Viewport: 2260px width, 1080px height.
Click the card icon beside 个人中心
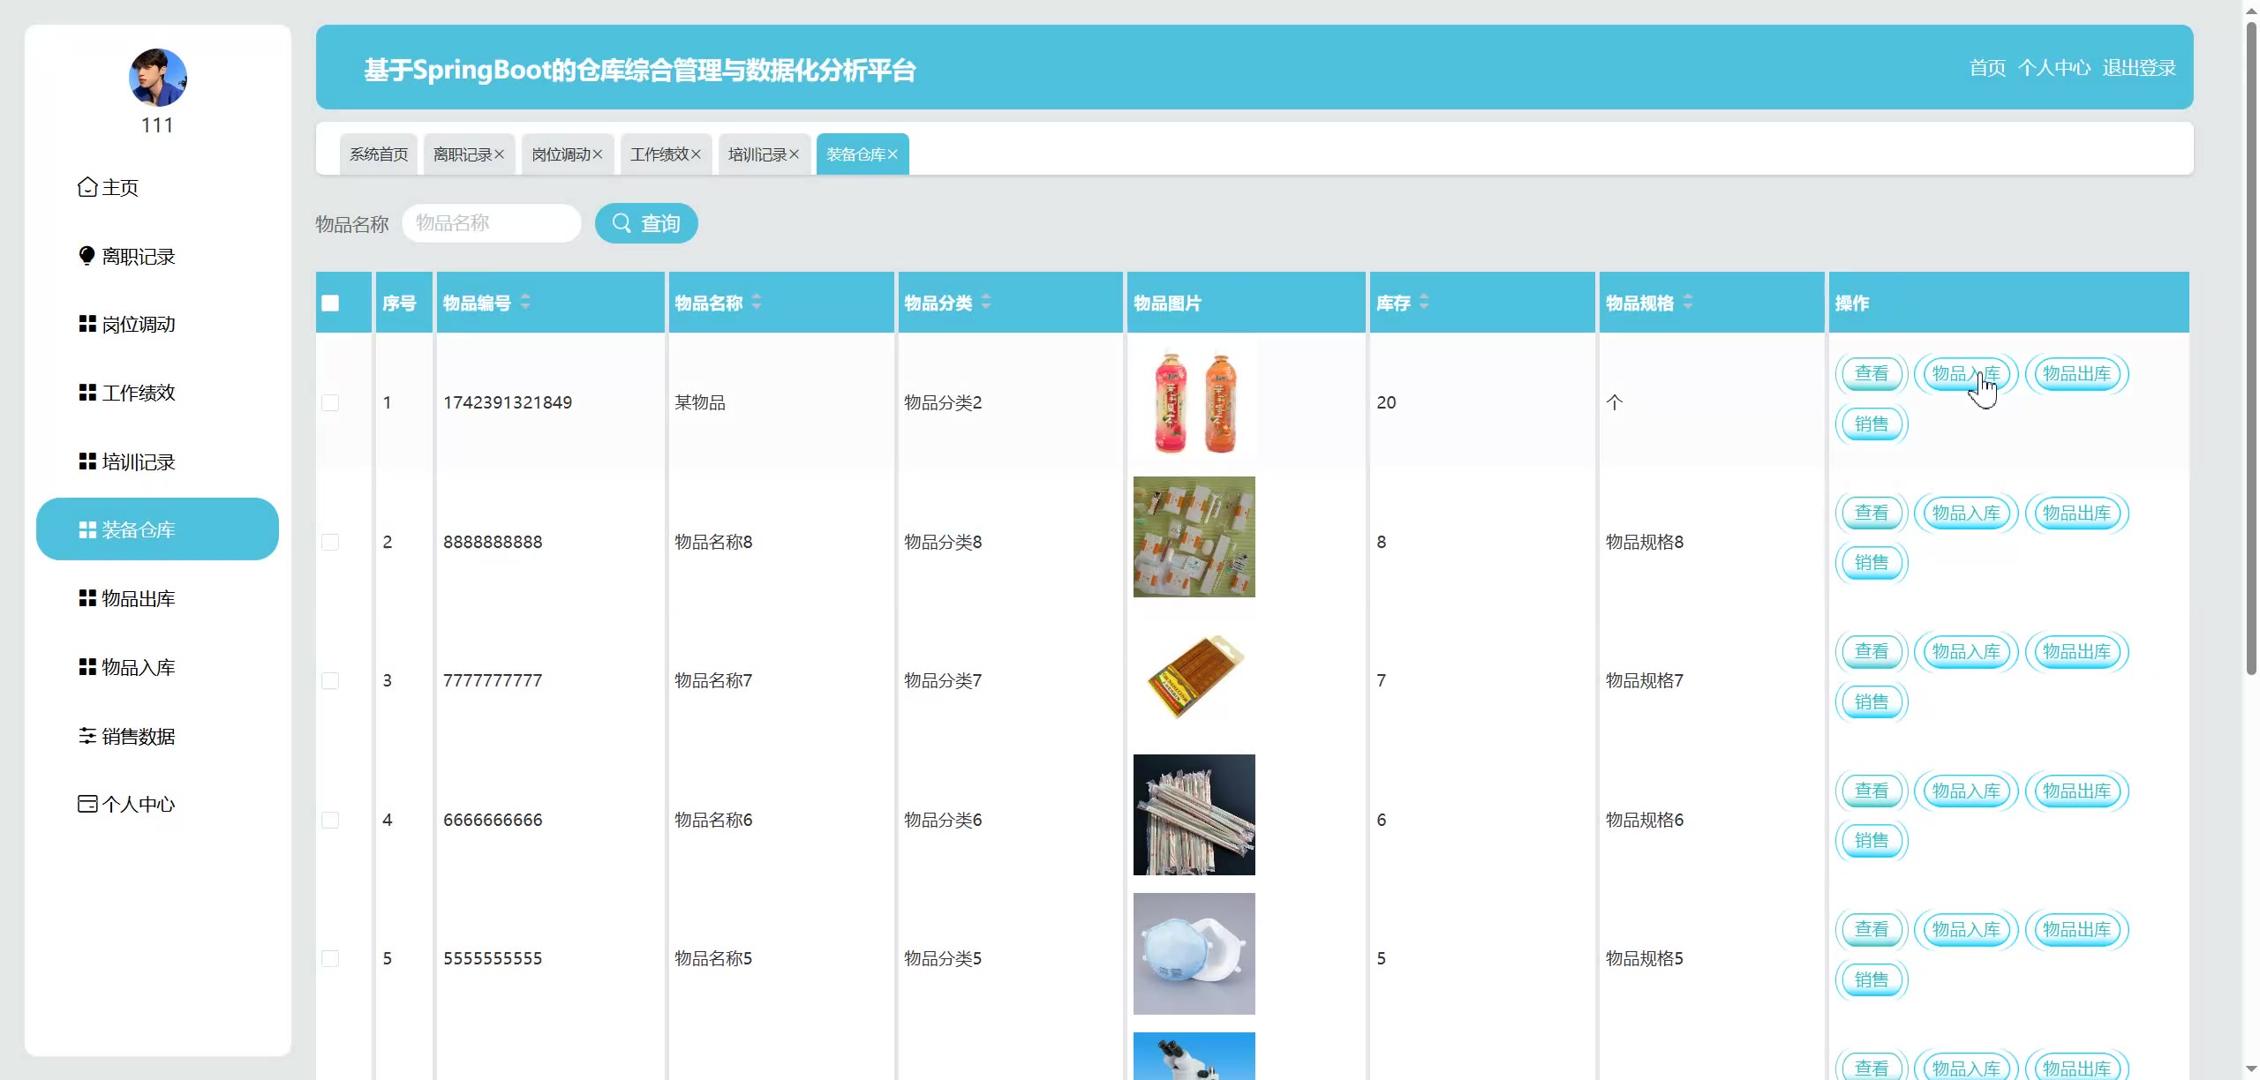tap(87, 804)
